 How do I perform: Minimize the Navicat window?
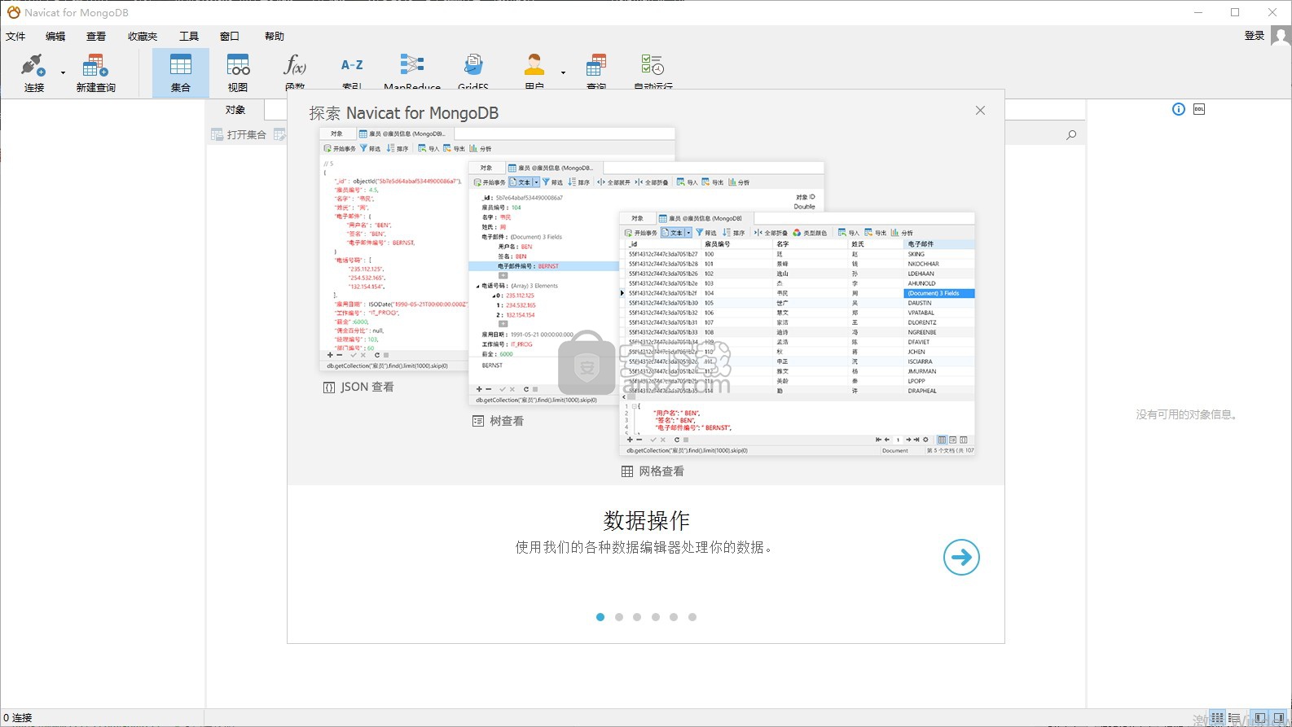(1198, 12)
